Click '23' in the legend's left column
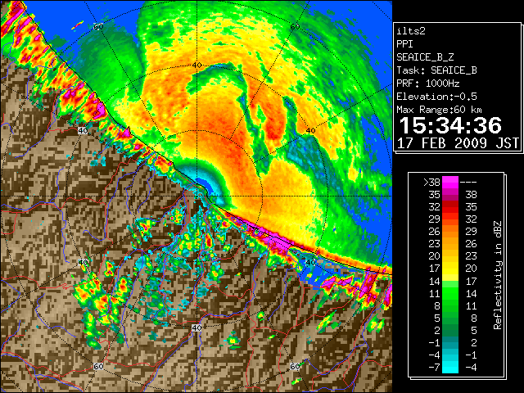 point(435,244)
